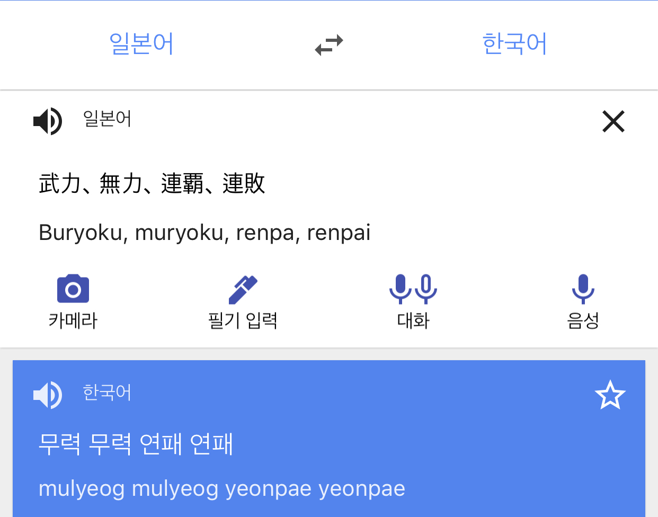Swap the source and target languages
This screenshot has height=517, width=658.
tap(329, 44)
